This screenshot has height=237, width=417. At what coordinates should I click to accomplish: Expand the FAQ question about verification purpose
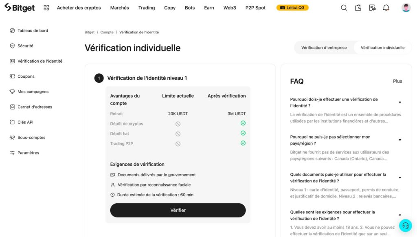[400, 102]
